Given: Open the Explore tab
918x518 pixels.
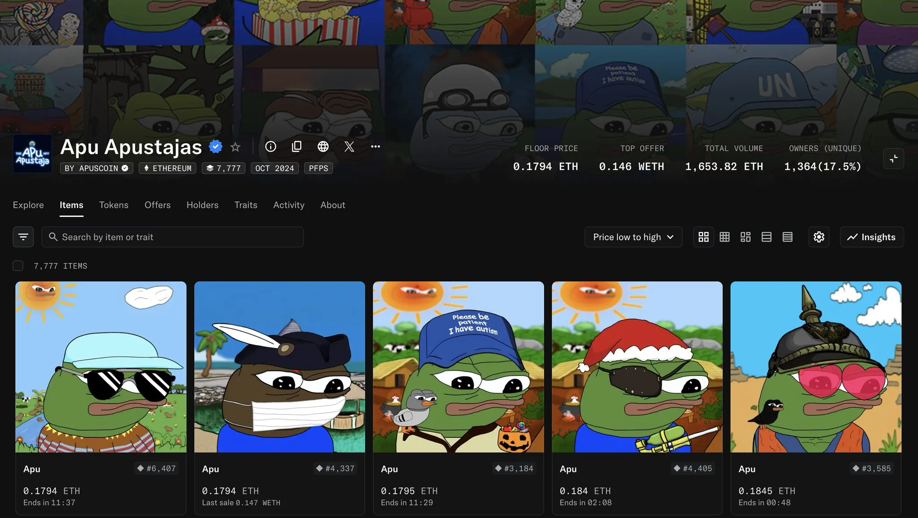Looking at the screenshot, I should (x=28, y=205).
